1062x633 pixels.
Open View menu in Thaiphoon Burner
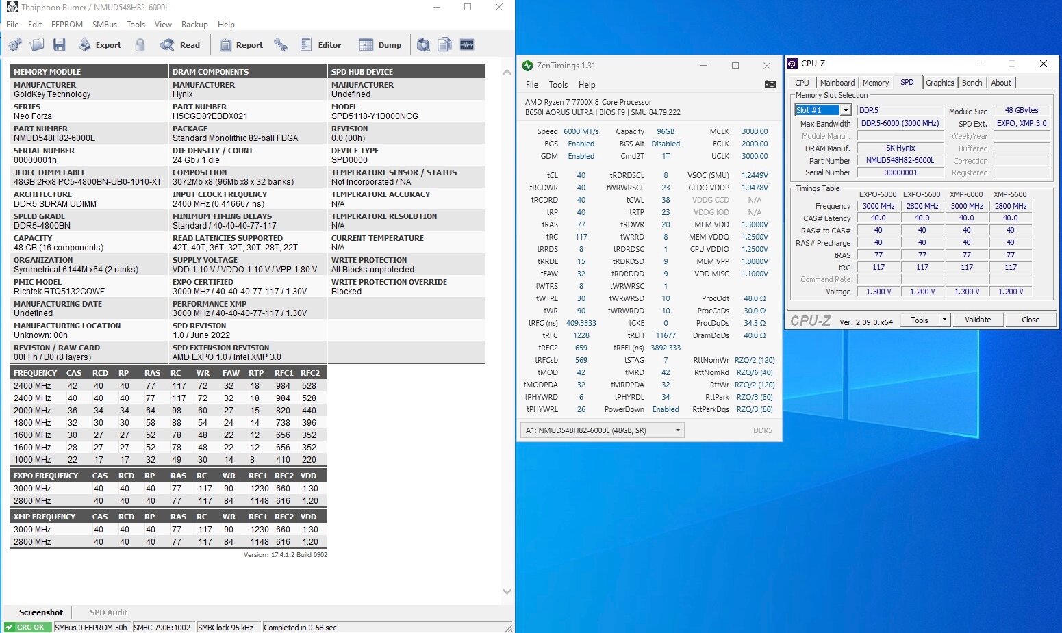coord(163,25)
